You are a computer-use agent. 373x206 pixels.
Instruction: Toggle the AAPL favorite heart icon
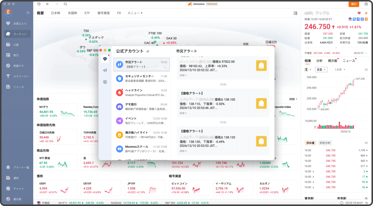pos(359,13)
